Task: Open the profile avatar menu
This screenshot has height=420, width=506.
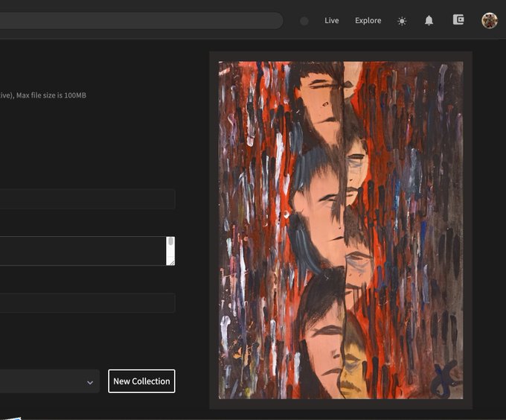Action: coord(489,21)
